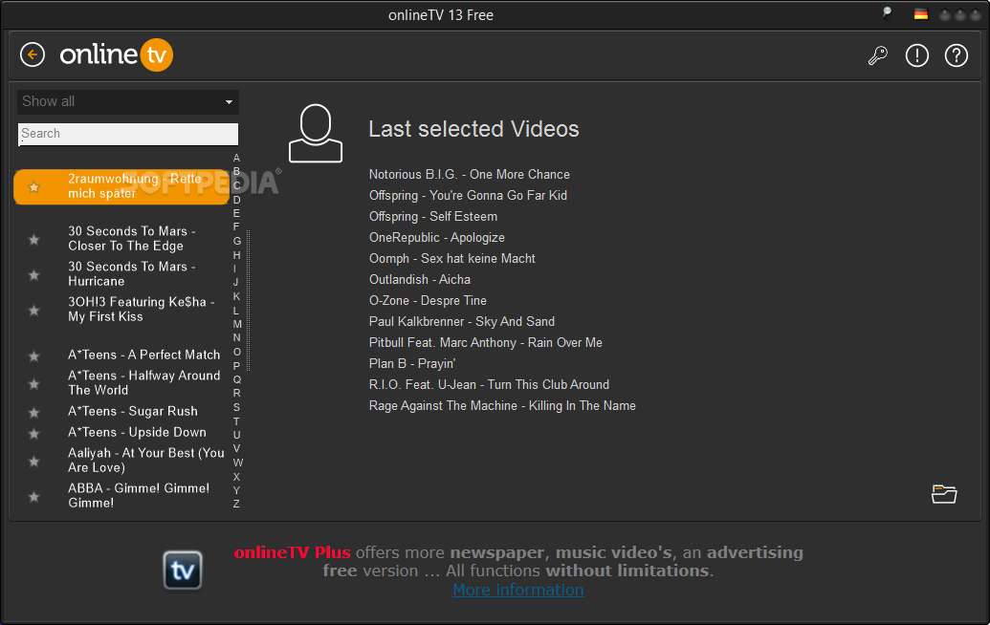990x625 pixels.
Task: Jump to letter S in index
Action: point(236,407)
